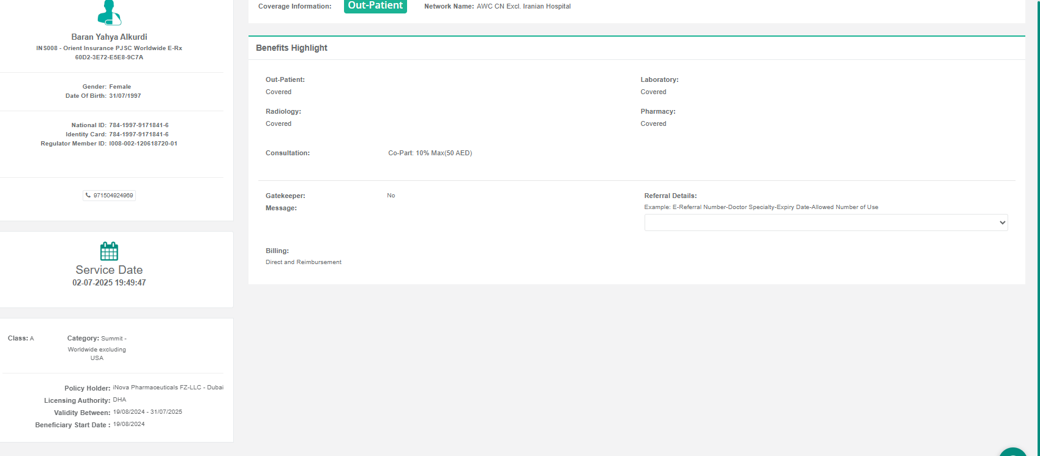Click the network name AWC CN text
This screenshot has height=456, width=1040.
point(523,6)
